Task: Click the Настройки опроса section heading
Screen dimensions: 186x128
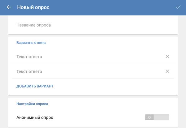Action: coord(32,104)
